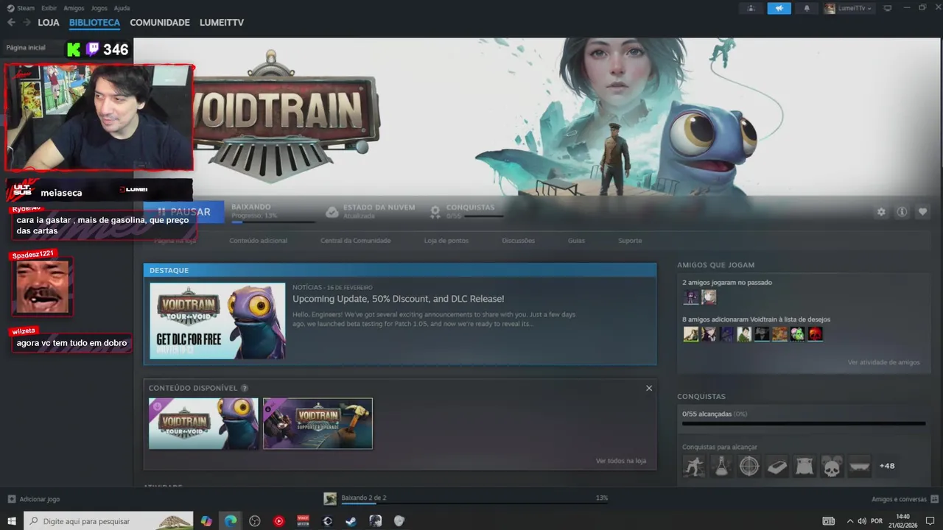Close the Conteúdo Disponível panel
943x530 pixels.
click(649, 388)
